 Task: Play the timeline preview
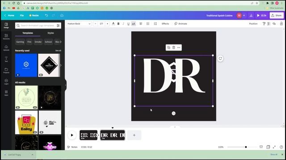[x=72, y=135]
